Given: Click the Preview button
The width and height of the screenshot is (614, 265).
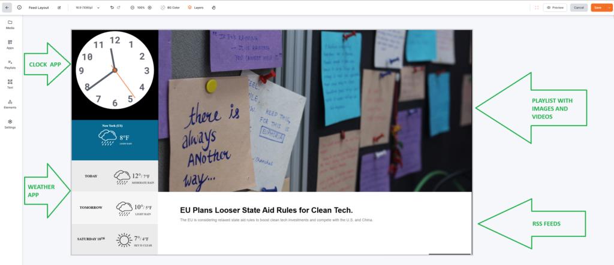Looking at the screenshot, I should tap(555, 7).
